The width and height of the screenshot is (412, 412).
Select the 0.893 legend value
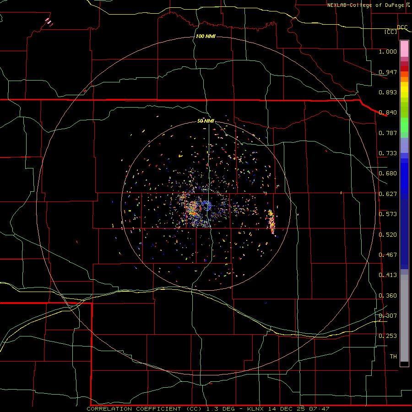click(x=388, y=92)
